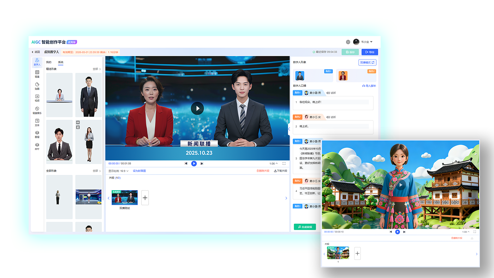Viewport: 494px width, 278px height.
Task: Expand the user account menu 韦小宝
Action: coord(363,42)
